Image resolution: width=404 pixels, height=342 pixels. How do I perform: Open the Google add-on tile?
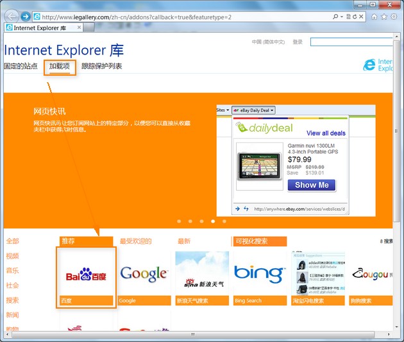coord(144,277)
